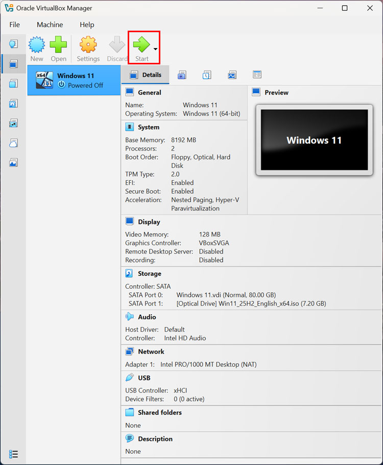Viewport: 383px width, 465px height.
Task: Click the Description speech bubble icon
Action: tap(130, 438)
